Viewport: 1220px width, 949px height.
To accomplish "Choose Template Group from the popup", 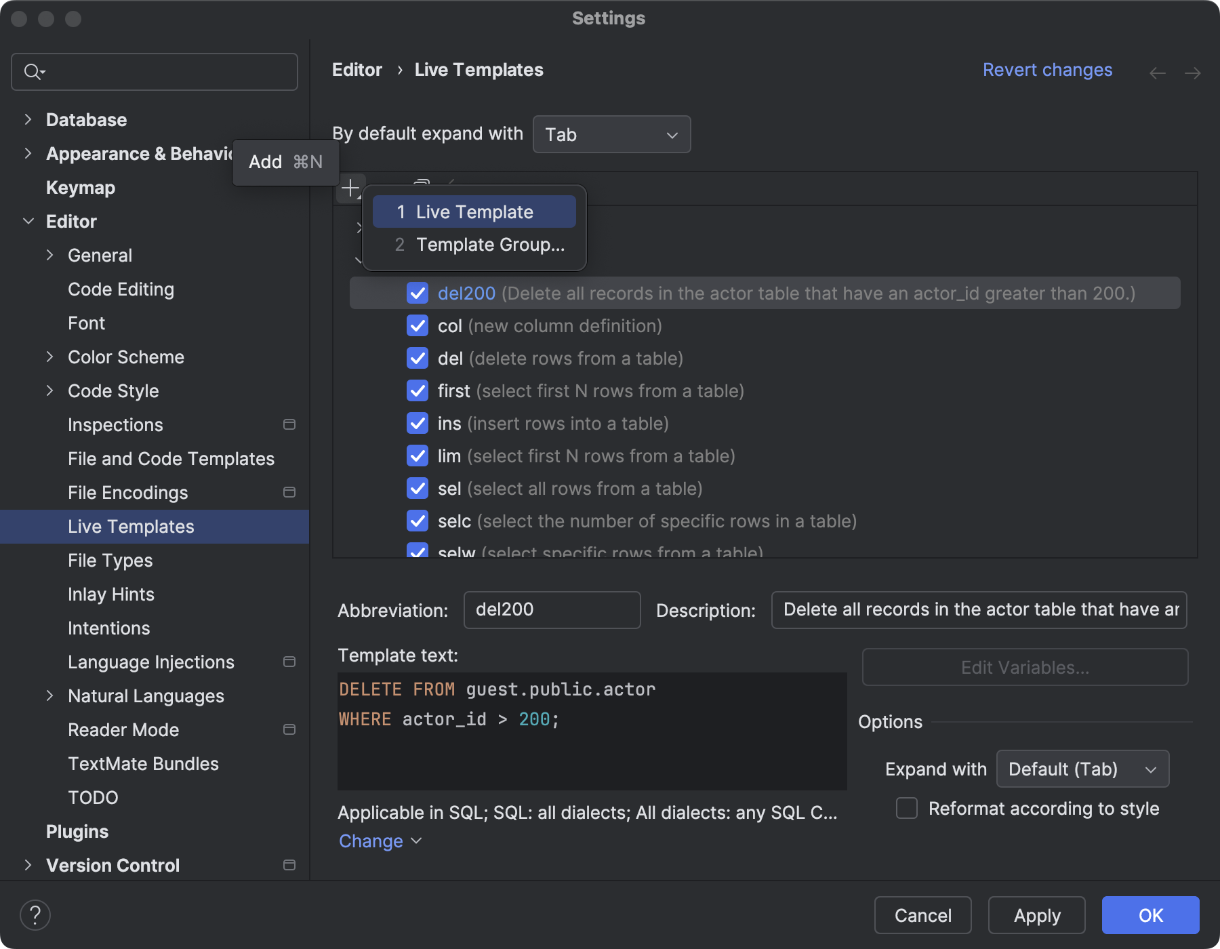I will pos(474,245).
